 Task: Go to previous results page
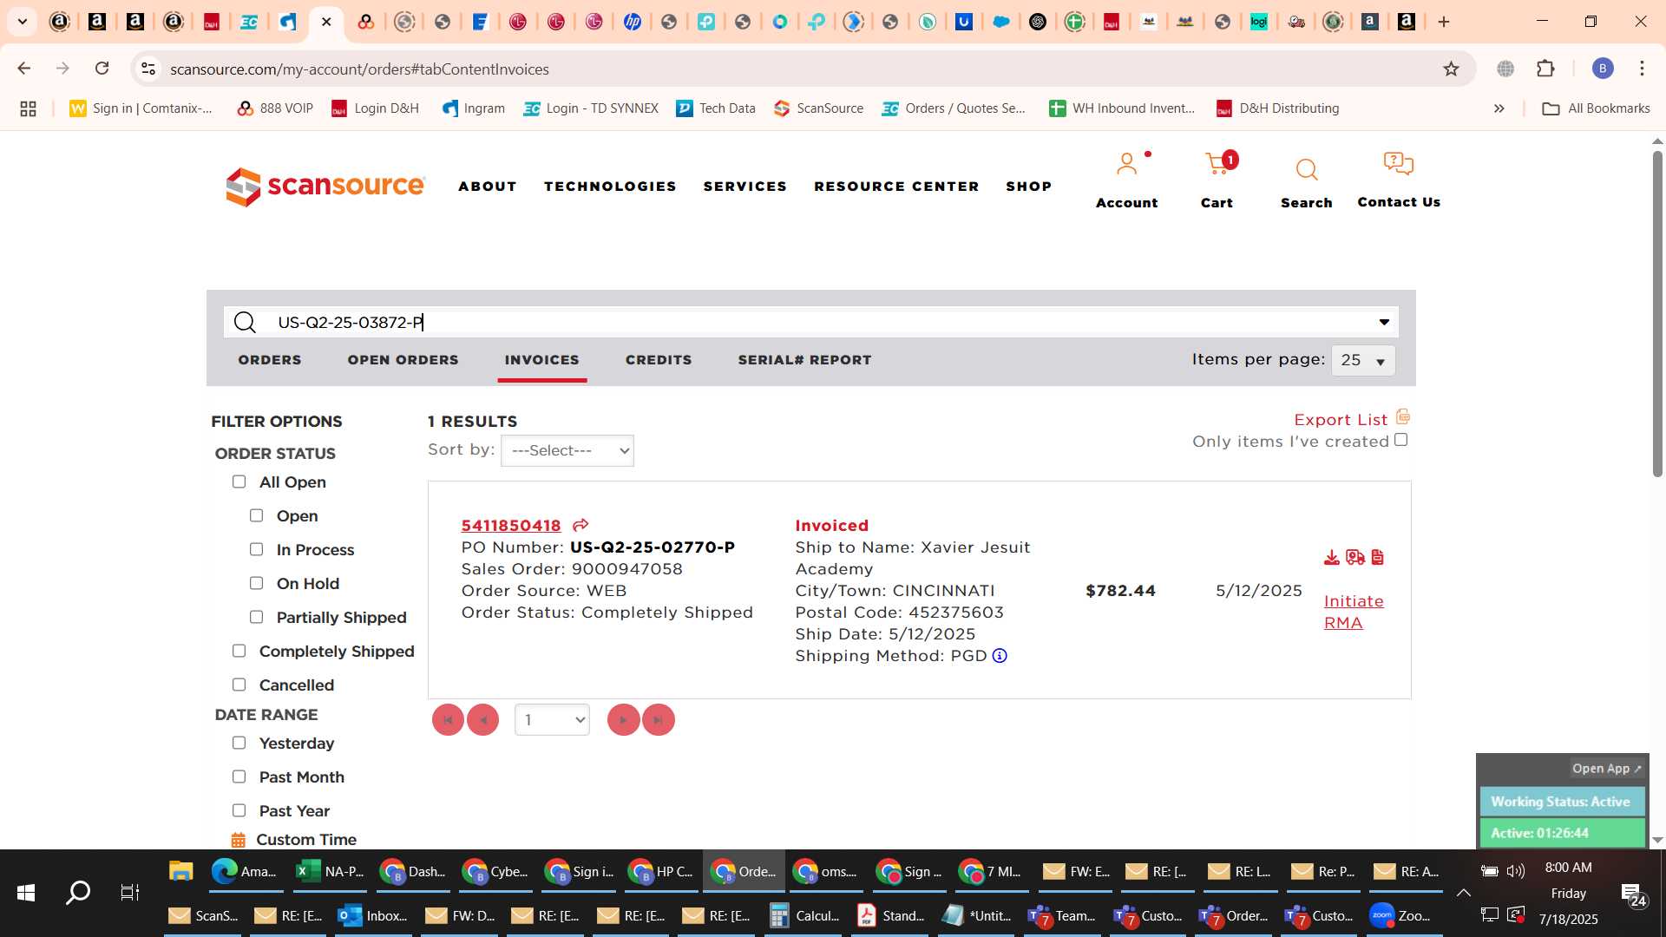[x=482, y=720]
